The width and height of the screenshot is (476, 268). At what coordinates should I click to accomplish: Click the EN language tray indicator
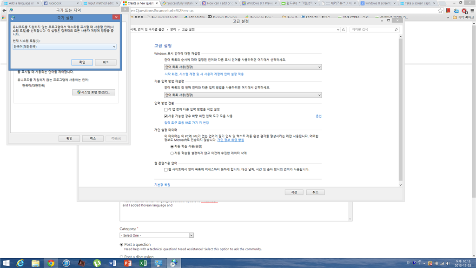point(408,263)
